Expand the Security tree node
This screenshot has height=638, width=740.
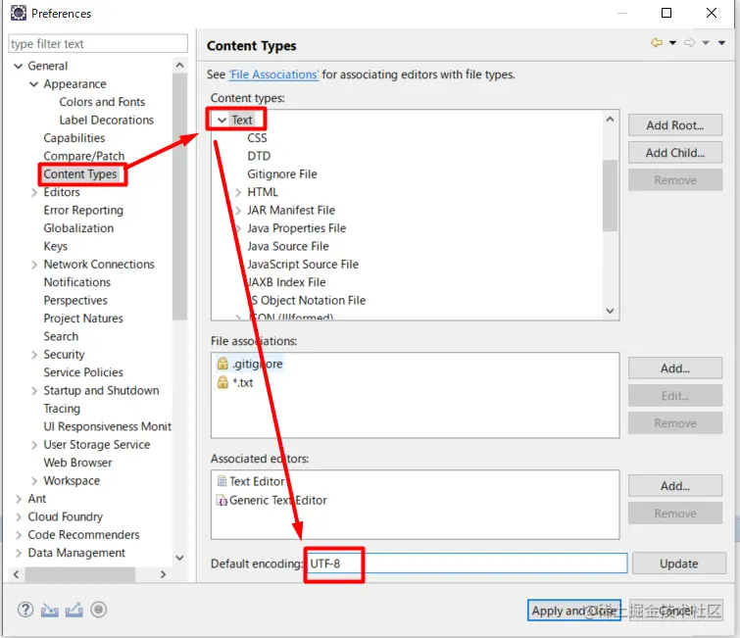34,355
